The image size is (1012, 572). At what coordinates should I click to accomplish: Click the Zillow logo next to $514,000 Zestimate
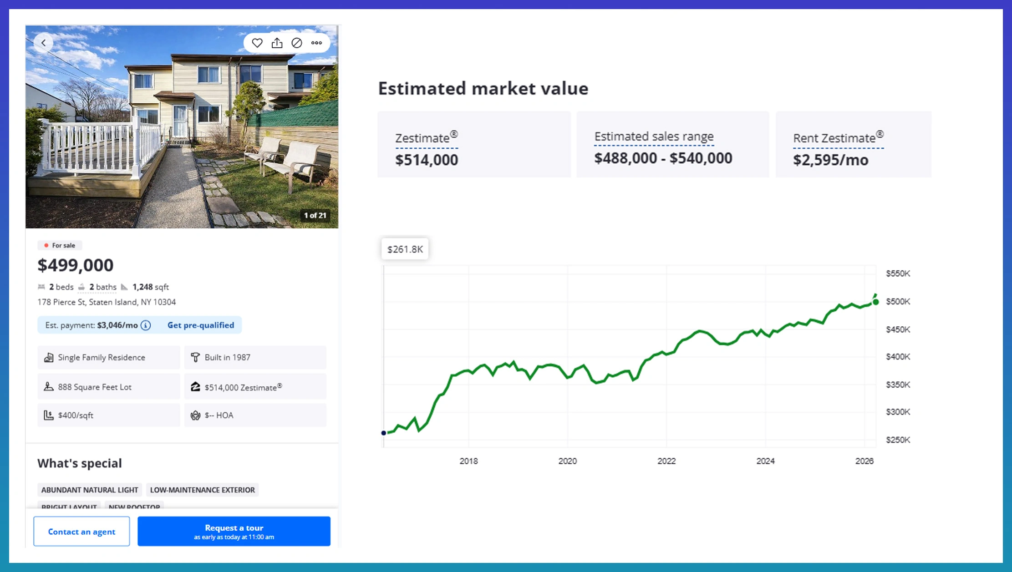(x=196, y=386)
